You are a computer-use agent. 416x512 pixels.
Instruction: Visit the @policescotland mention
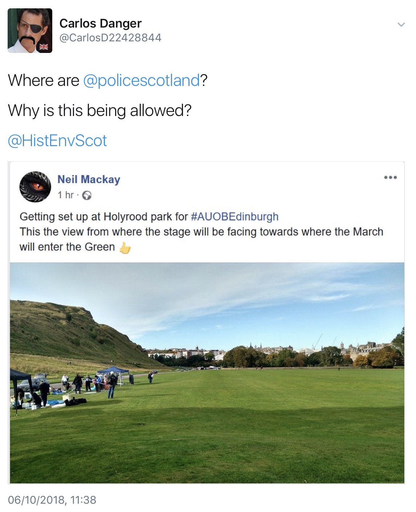point(142,80)
